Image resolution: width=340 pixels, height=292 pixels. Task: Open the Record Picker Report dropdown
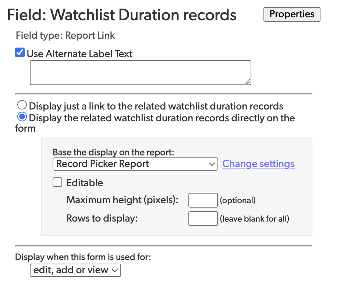pyautogui.click(x=135, y=164)
